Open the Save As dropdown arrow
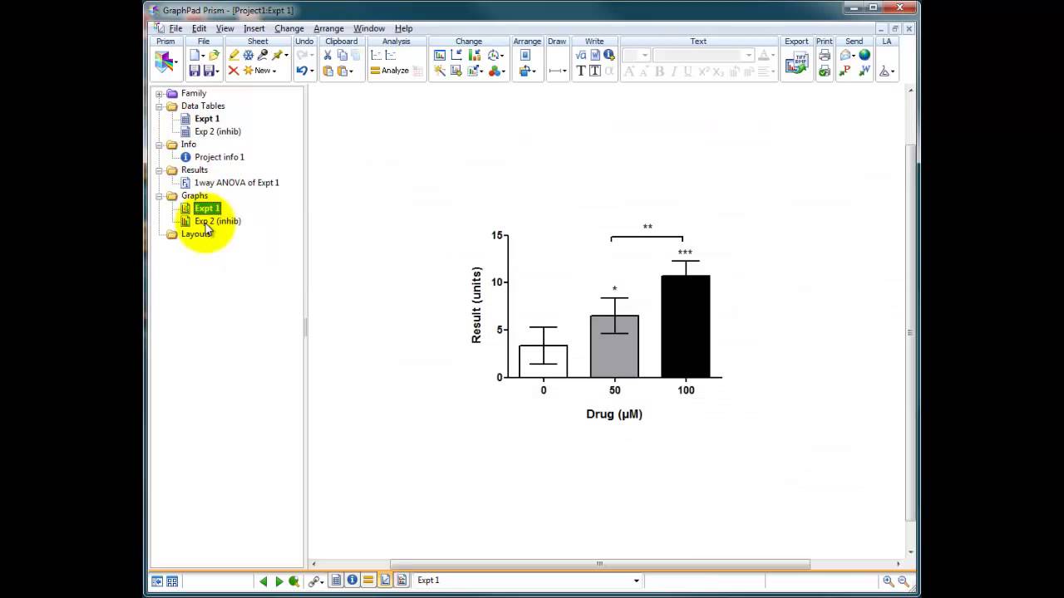1064x598 pixels. [x=217, y=71]
